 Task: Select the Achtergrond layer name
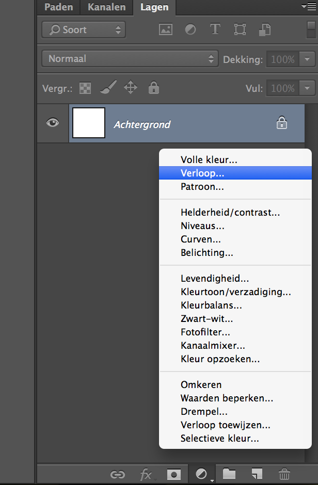[x=142, y=125]
